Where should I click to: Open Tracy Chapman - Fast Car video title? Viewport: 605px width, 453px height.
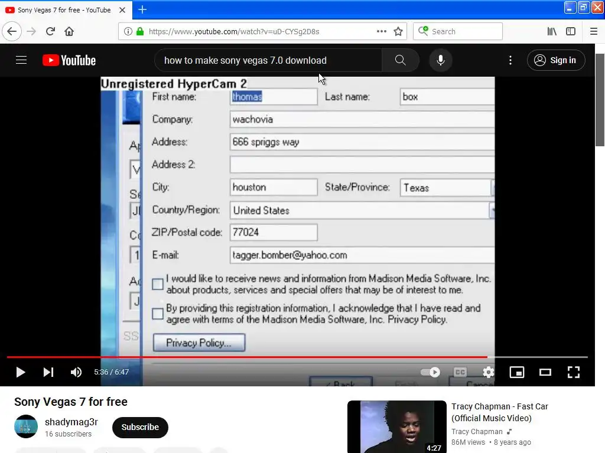[500, 412]
